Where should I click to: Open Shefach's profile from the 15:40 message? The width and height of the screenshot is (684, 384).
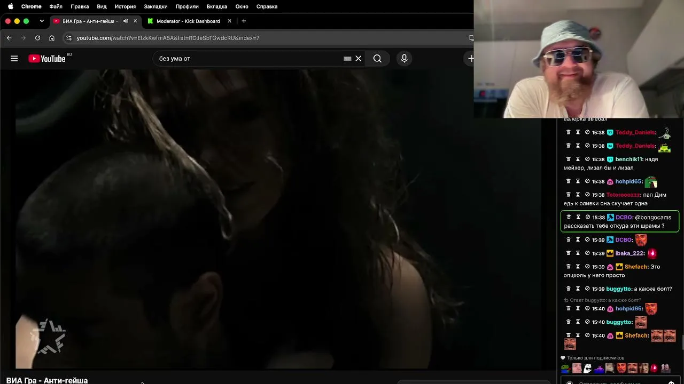(636, 335)
